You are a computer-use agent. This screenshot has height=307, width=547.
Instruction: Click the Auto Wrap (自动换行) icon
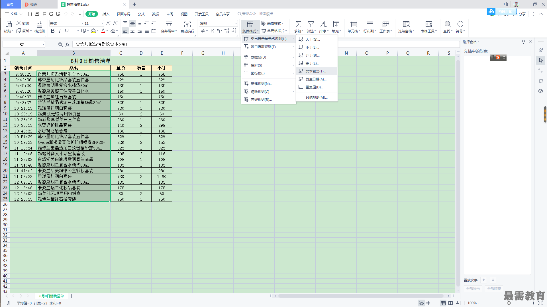point(187,24)
